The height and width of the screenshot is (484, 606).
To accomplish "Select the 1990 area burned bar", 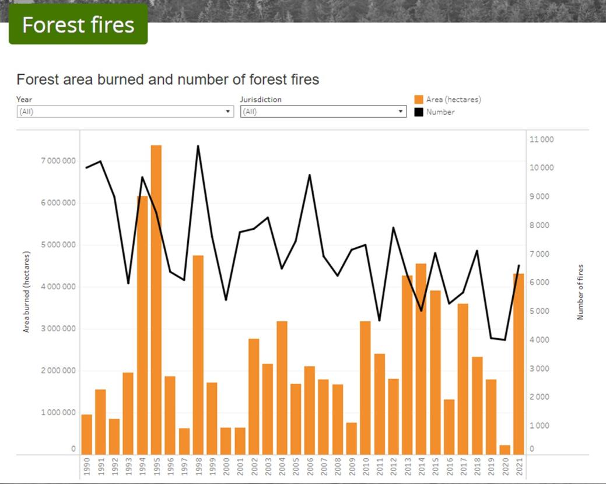I will coord(86,434).
